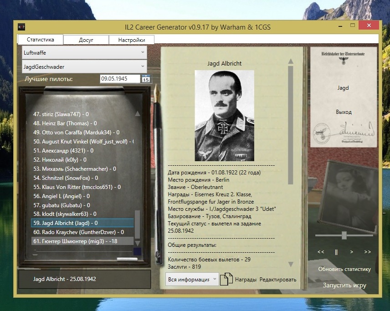This screenshot has width=390, height=311.
Task: Select pilot 58. klodt (skywalker63)
Action: click(x=82, y=214)
